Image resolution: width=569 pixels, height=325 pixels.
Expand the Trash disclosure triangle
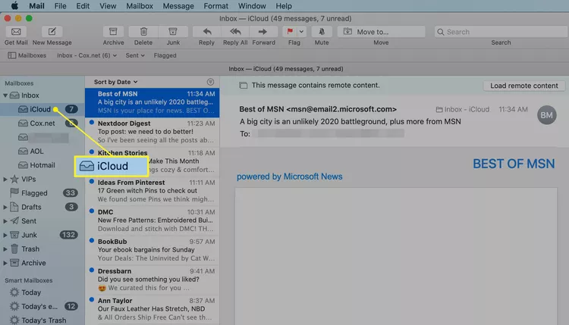tap(5, 249)
